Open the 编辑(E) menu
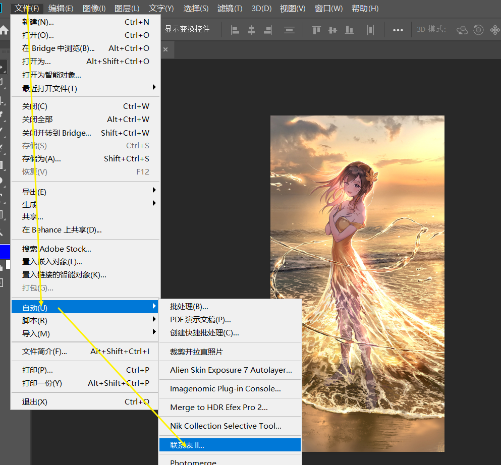The height and width of the screenshot is (465, 501). click(61, 8)
